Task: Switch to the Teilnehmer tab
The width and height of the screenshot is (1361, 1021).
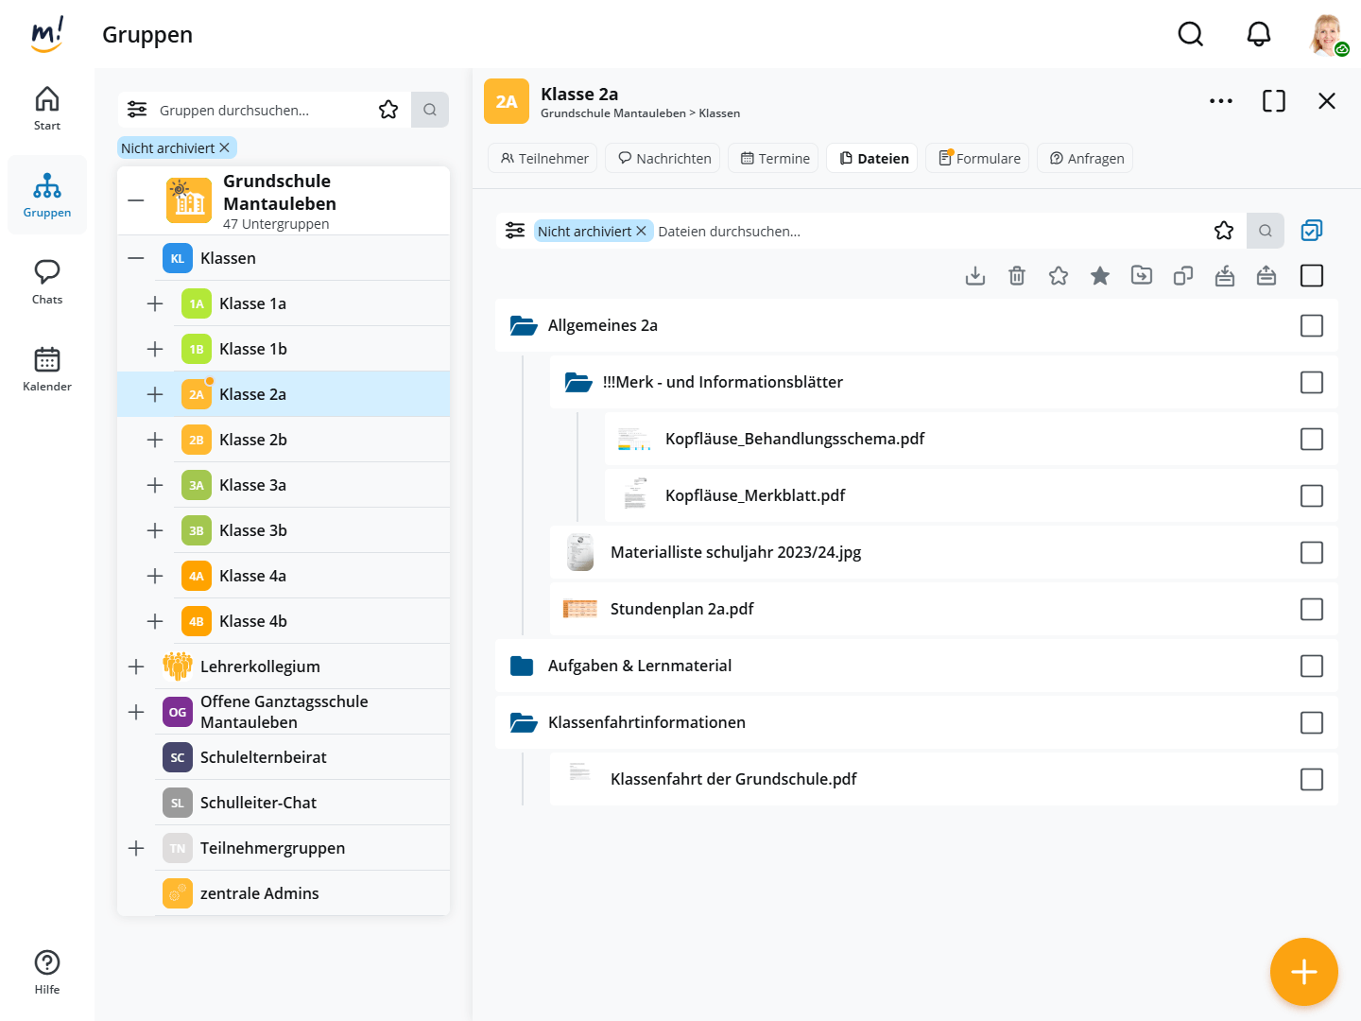Action: [x=543, y=159]
